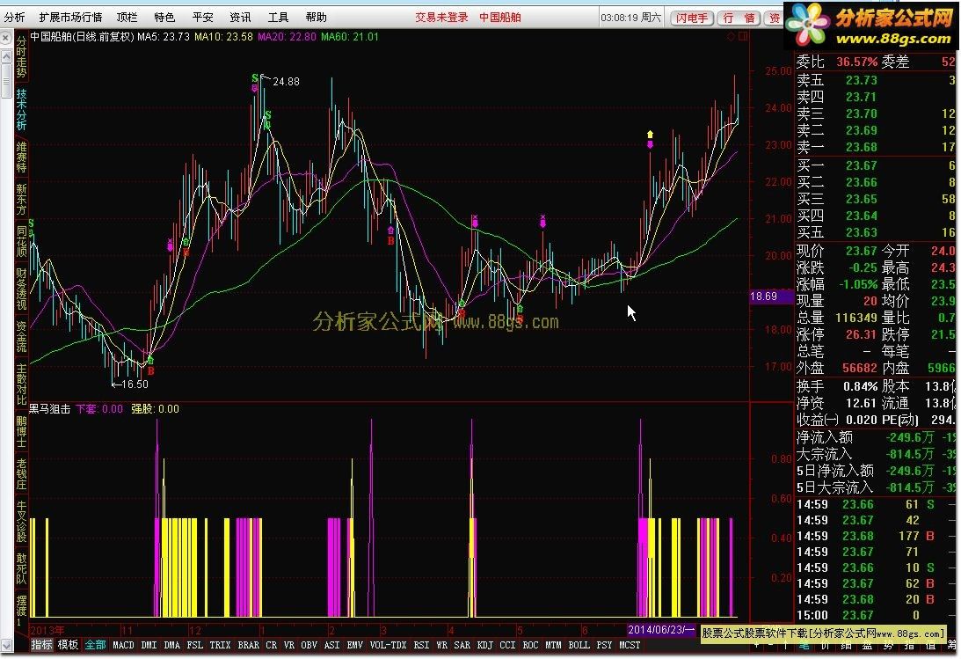961x659 pixels.
Task: Switch indicator to BRAR
Action: coord(248,645)
